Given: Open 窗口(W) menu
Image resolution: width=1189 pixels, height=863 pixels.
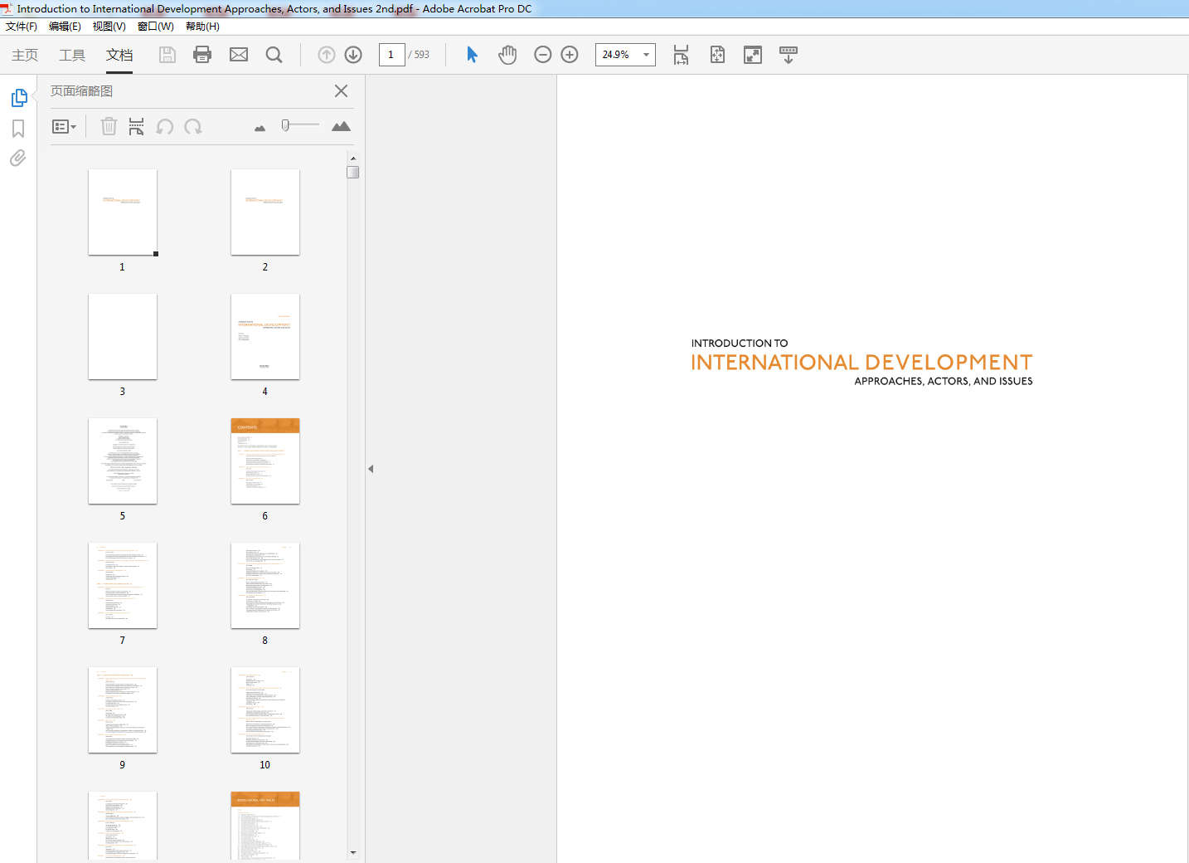Looking at the screenshot, I should click(x=156, y=27).
